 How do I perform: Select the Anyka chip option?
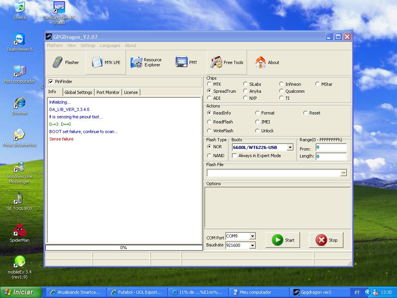coord(245,91)
